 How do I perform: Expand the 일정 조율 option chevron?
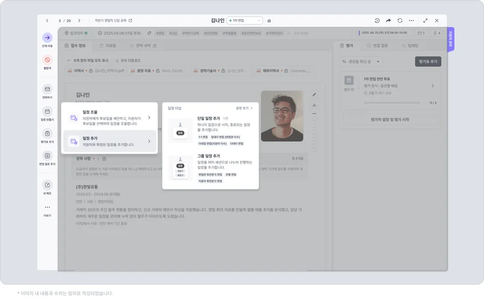(x=149, y=117)
